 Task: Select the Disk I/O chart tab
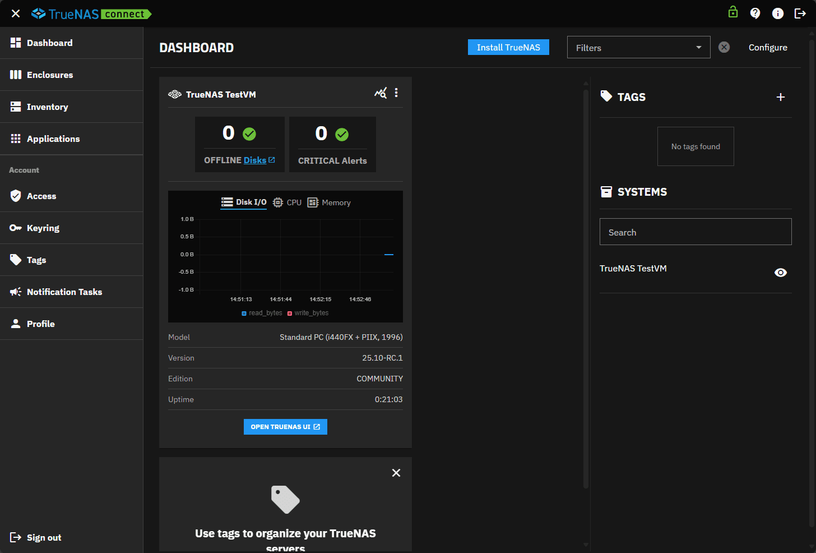click(244, 202)
